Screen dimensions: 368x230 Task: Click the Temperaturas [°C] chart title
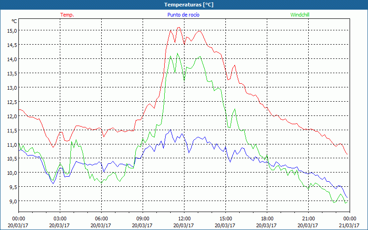[189, 5]
